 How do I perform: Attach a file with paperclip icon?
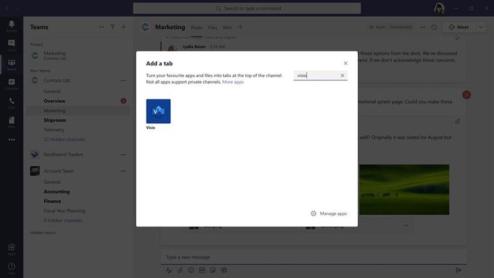tap(180, 270)
